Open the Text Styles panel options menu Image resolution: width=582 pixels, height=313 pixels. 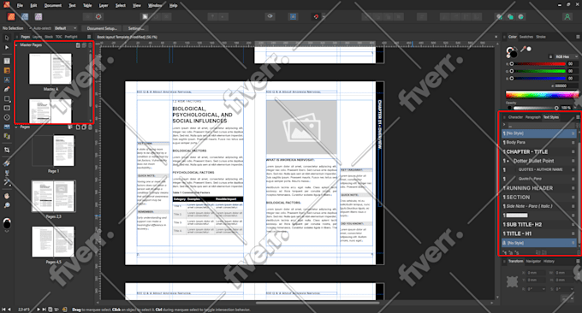[x=578, y=117]
